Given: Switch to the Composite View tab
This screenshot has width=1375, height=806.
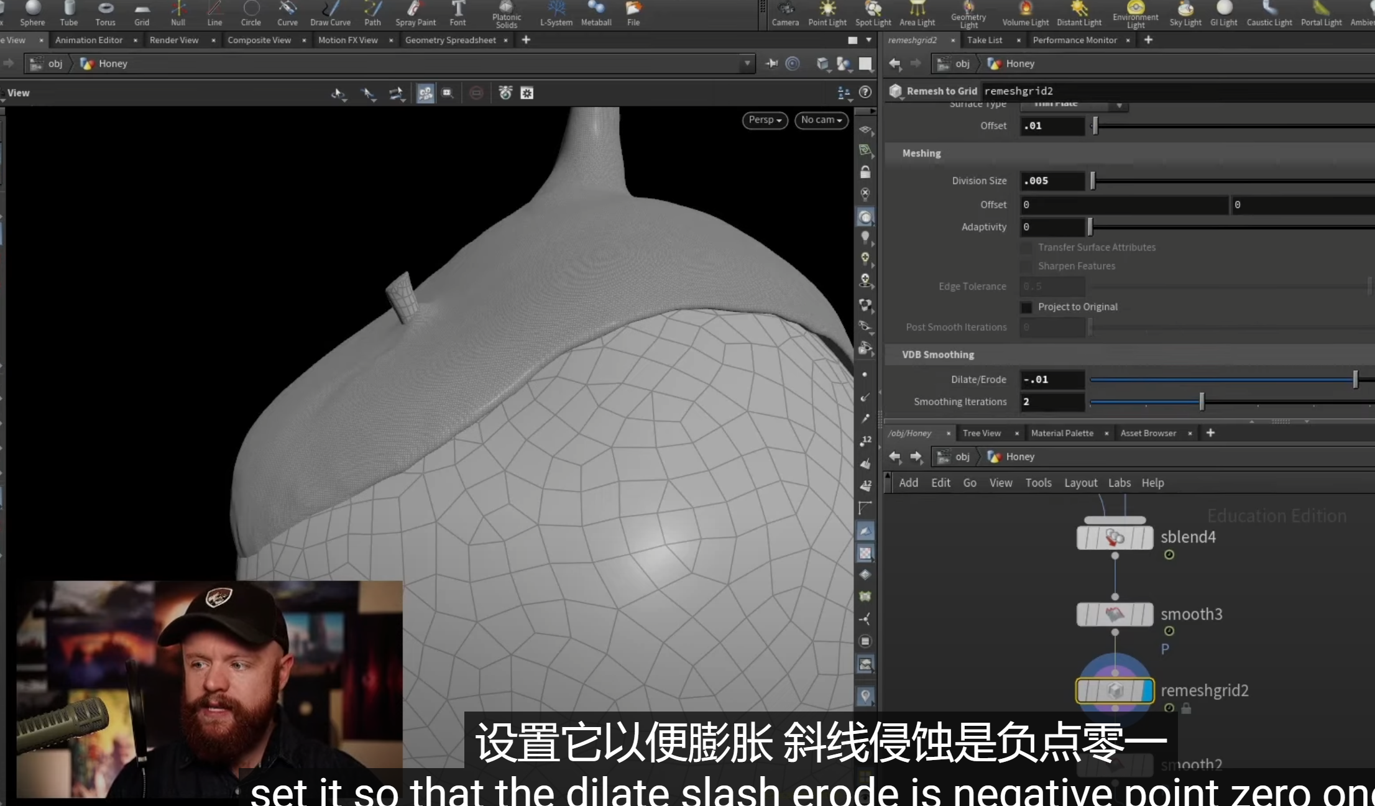Looking at the screenshot, I should click(259, 40).
